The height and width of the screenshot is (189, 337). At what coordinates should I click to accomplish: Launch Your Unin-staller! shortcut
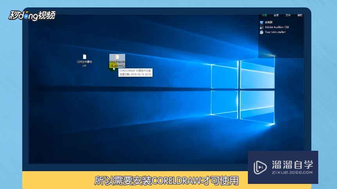pos(272,32)
